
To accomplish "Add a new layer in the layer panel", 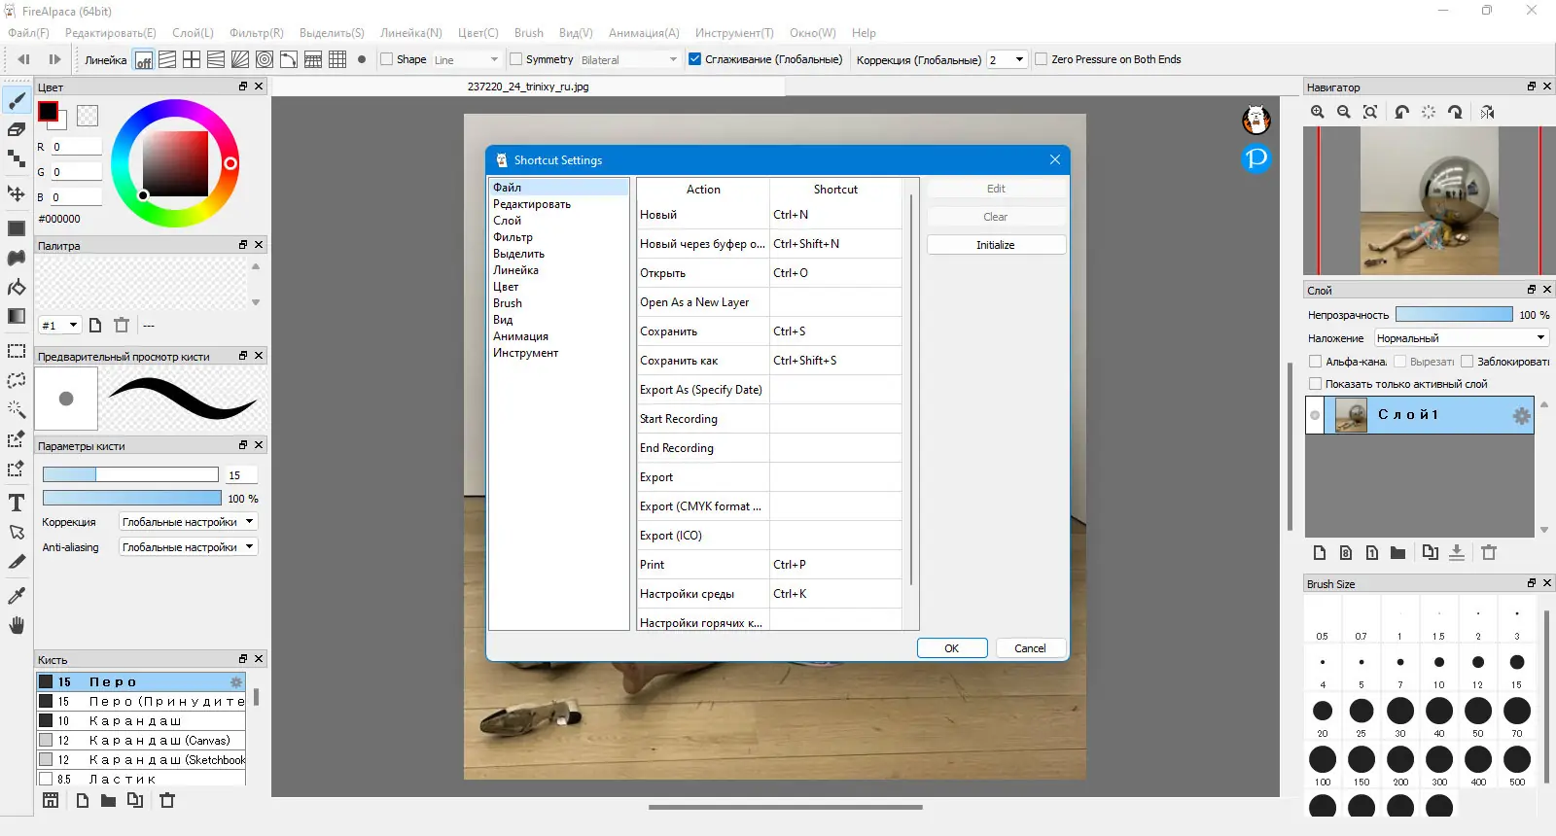I will click(x=1320, y=552).
